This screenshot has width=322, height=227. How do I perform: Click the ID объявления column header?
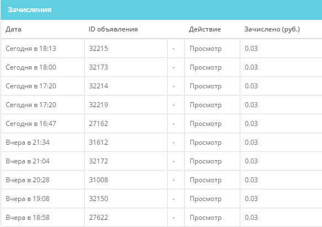click(x=113, y=29)
